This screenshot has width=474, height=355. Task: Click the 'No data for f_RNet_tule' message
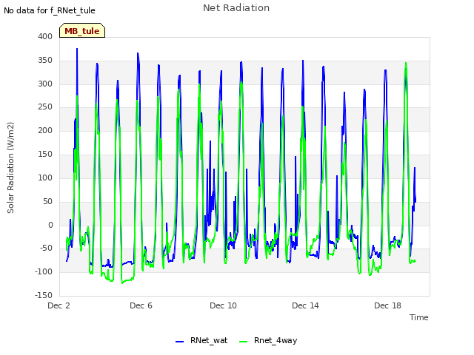click(x=50, y=10)
